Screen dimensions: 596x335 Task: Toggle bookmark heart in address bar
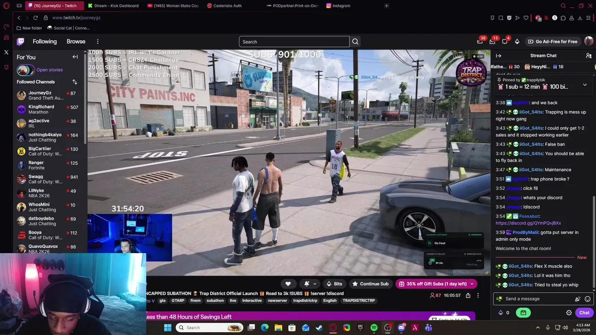click(x=526, y=18)
